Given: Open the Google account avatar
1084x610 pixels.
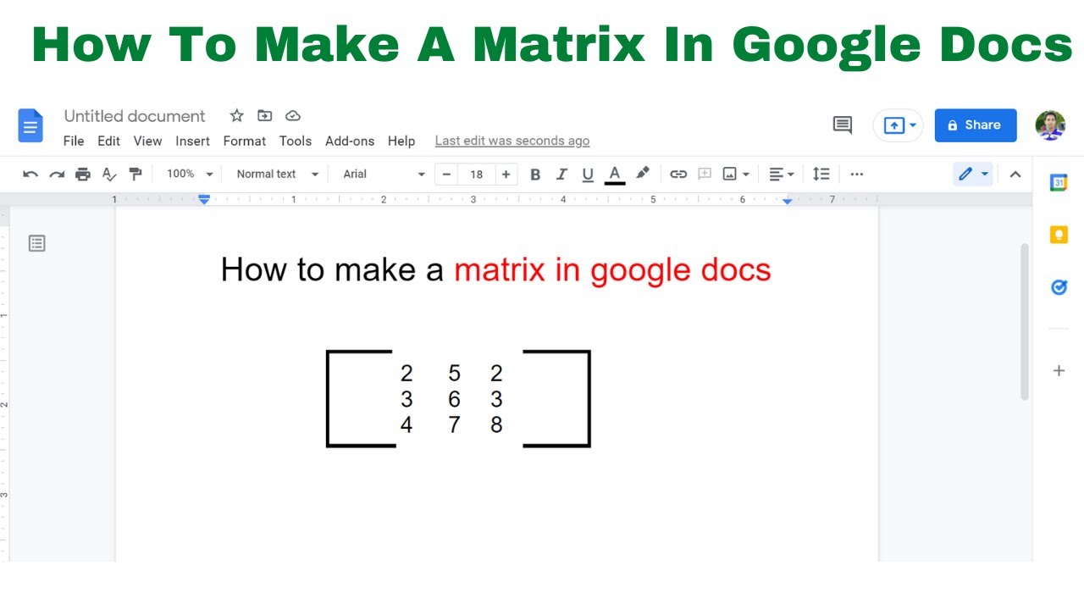Looking at the screenshot, I should click(1050, 125).
